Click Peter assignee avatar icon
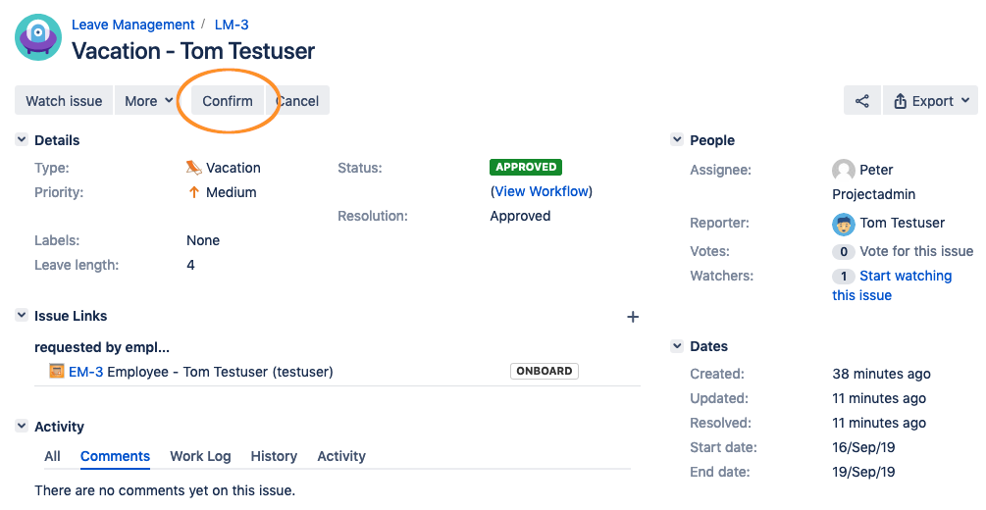 click(x=844, y=170)
